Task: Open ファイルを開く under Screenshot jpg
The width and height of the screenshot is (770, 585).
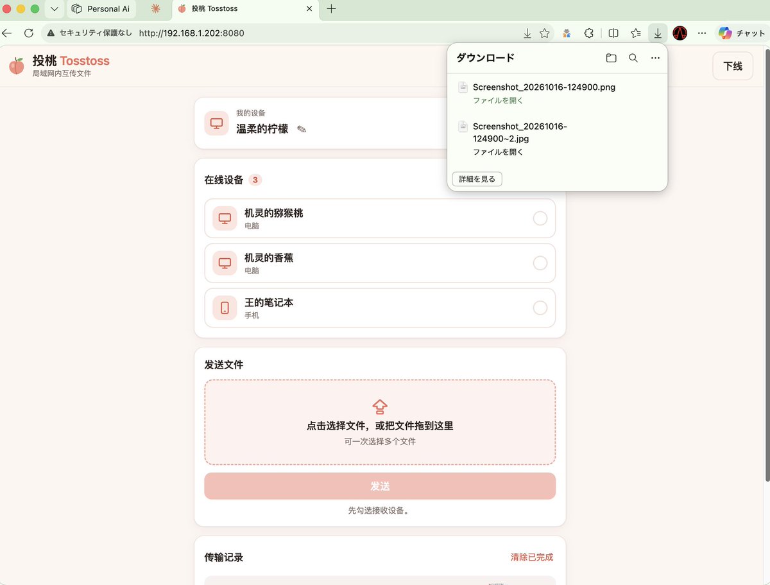Action: tap(498, 152)
